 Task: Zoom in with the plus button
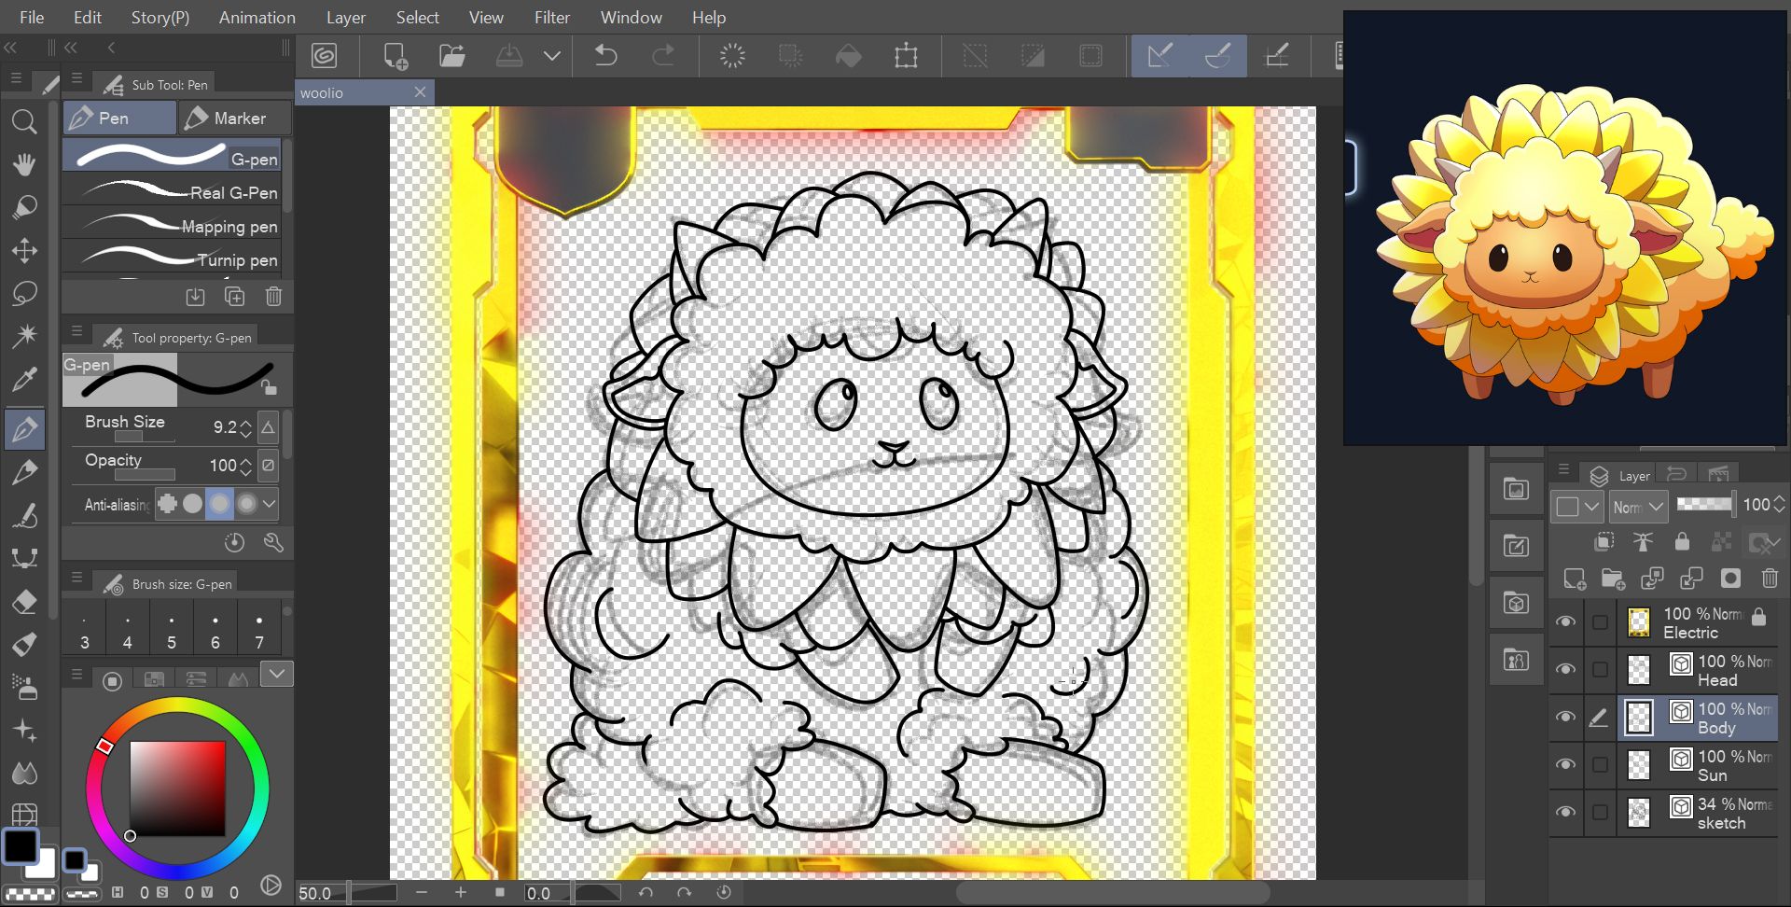[x=460, y=892]
